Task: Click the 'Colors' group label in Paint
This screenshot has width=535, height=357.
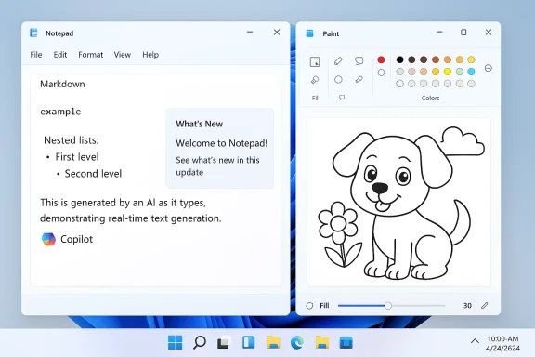Action: pyautogui.click(x=430, y=98)
